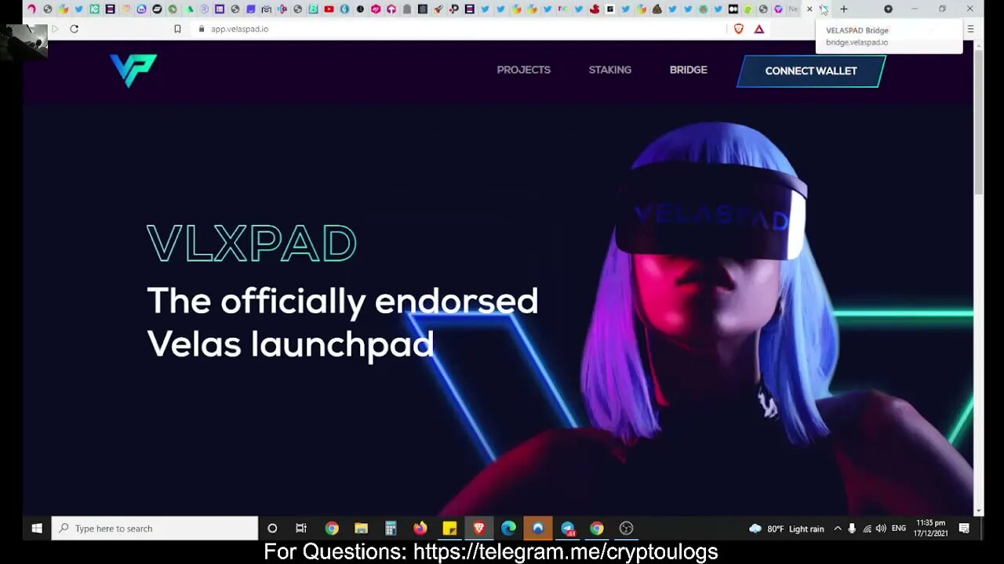The width and height of the screenshot is (1004, 564).
Task: Click the taskbar search box
Action: click(155, 528)
